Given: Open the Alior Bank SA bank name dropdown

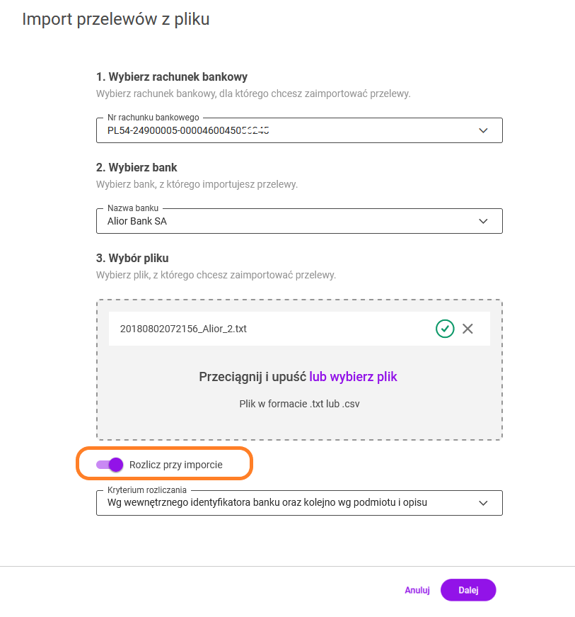Looking at the screenshot, I should (283, 221).
